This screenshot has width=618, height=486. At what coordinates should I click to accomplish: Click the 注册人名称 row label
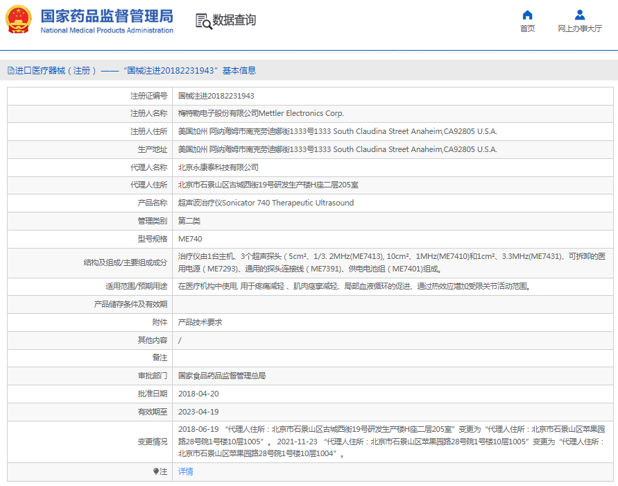149,114
